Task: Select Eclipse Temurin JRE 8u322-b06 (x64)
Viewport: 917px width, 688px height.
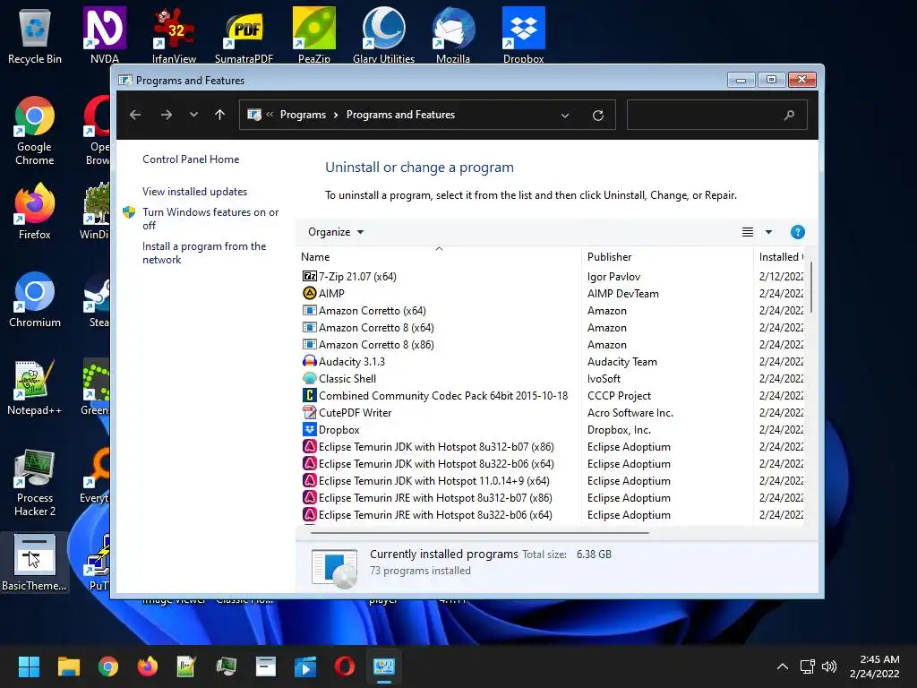Action: (553, 515)
